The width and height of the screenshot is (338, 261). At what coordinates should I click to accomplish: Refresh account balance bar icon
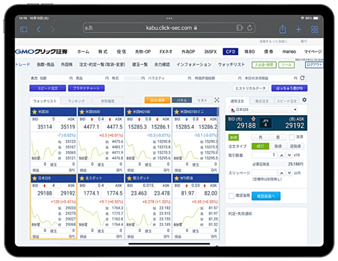302,78
